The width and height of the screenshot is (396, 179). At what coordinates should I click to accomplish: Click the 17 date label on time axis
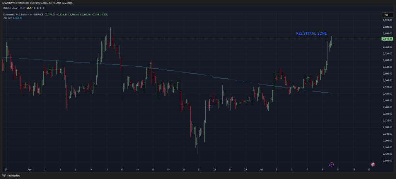click(153, 169)
